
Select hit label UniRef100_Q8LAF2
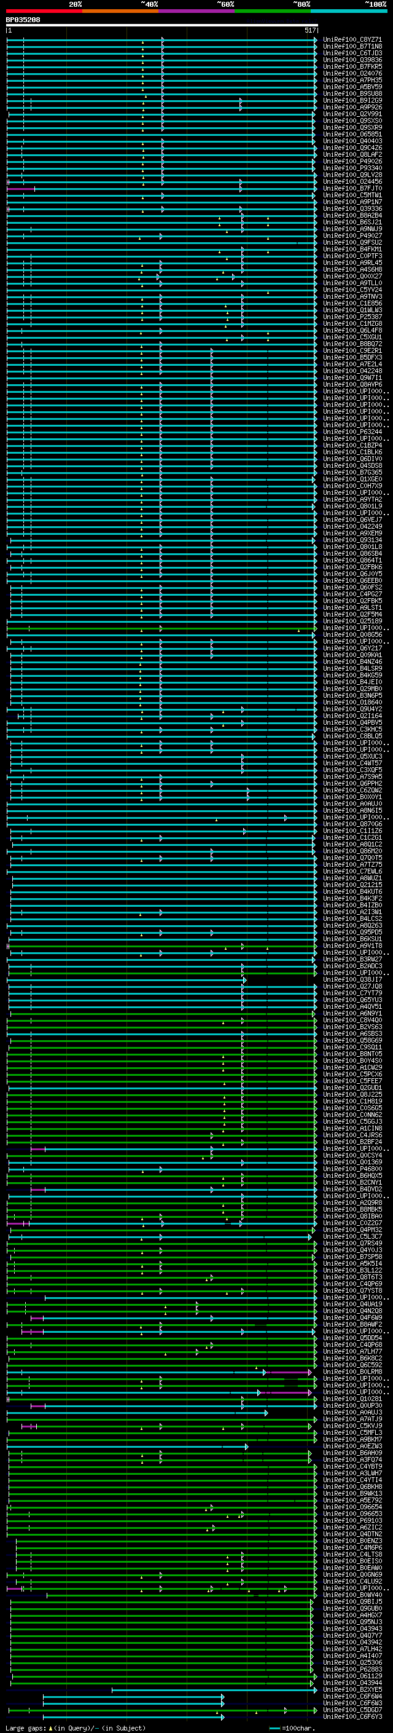[x=352, y=155]
